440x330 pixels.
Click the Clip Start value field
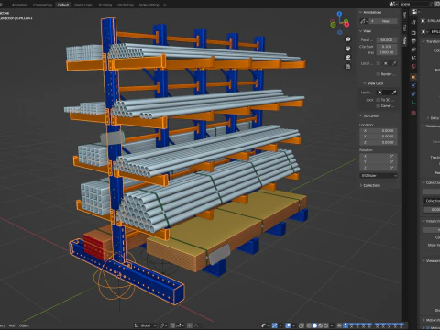(387, 47)
